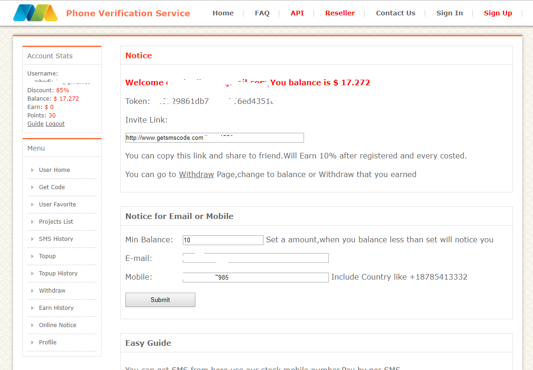The height and width of the screenshot is (370, 533).
Task: Open the Projects List menu entry
Action: (x=56, y=222)
